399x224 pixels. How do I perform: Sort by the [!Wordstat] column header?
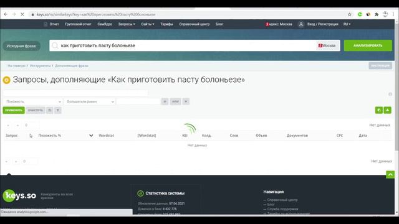point(147,136)
